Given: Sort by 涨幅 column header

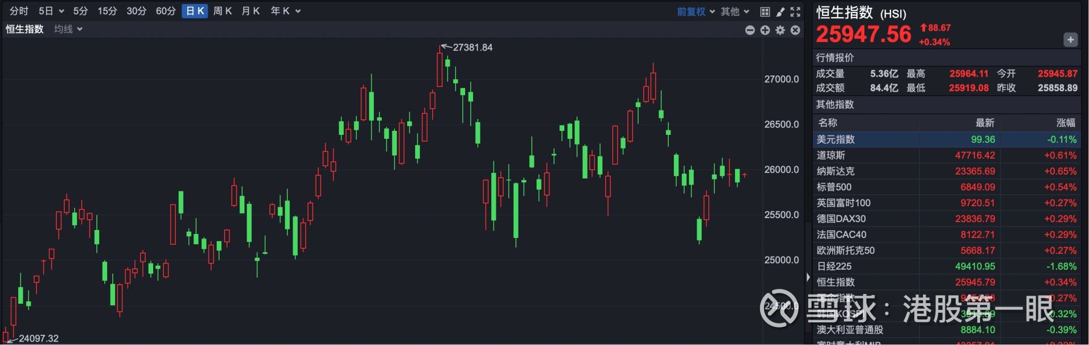Looking at the screenshot, I should pyautogui.click(x=1066, y=123).
